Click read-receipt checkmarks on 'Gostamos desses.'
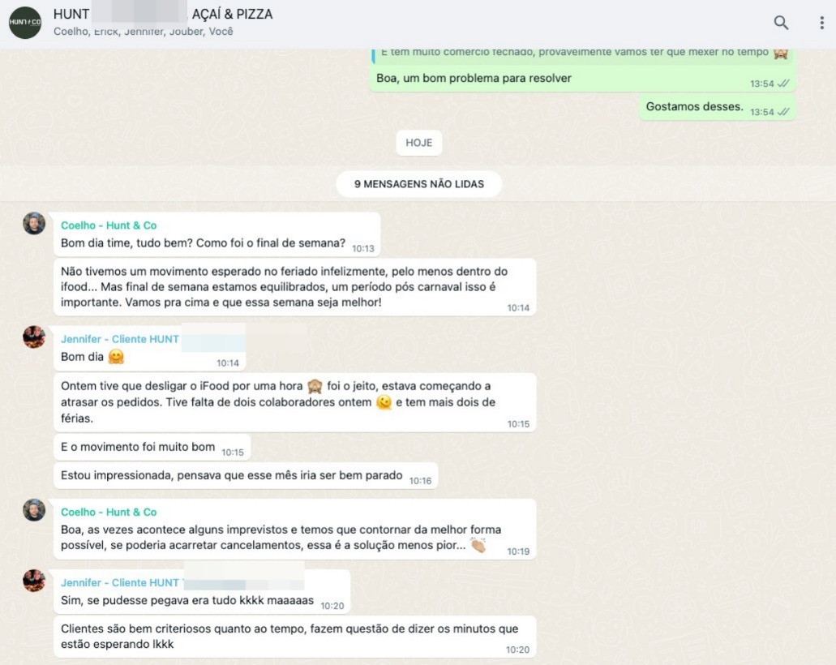The height and width of the screenshot is (665, 836). pos(783,112)
